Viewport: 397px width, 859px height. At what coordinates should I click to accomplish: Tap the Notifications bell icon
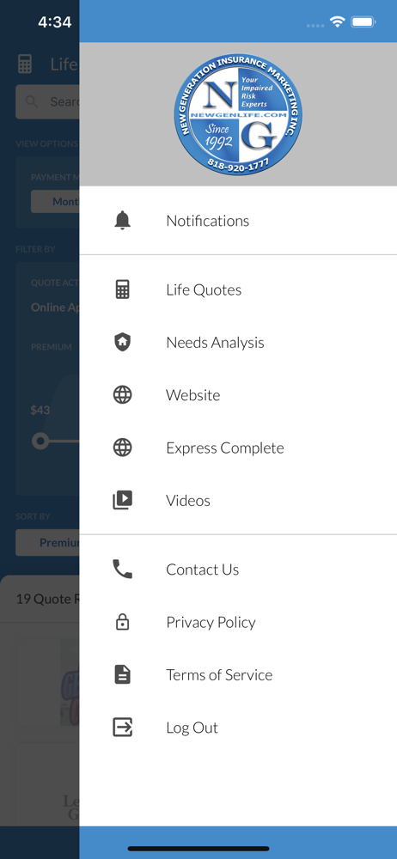pyautogui.click(x=122, y=220)
